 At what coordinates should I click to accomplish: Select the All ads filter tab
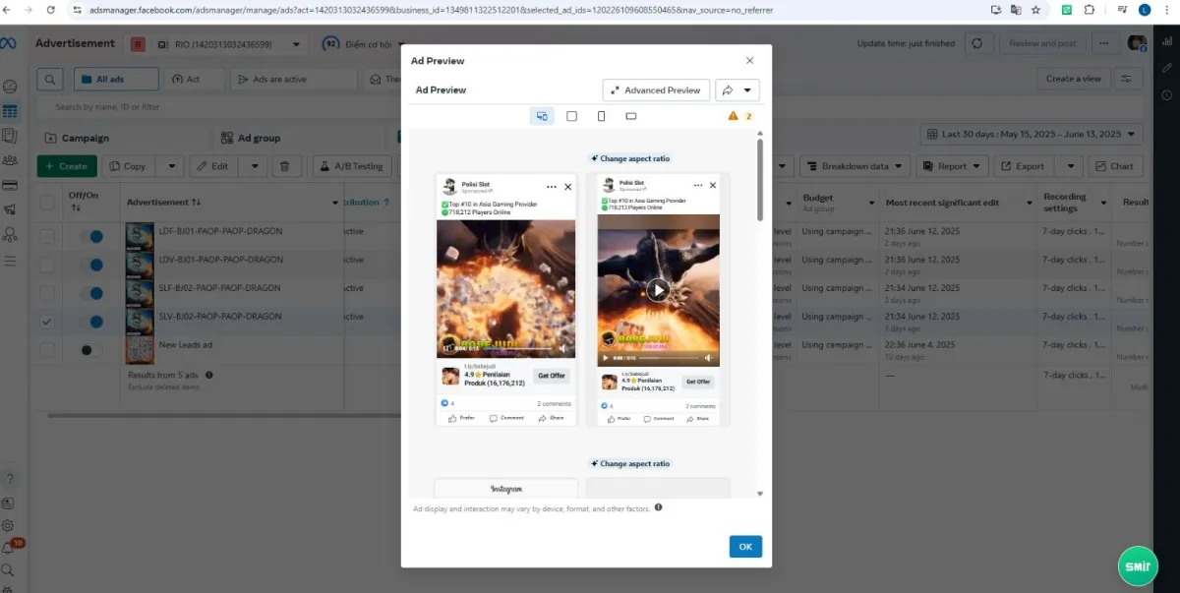[115, 79]
